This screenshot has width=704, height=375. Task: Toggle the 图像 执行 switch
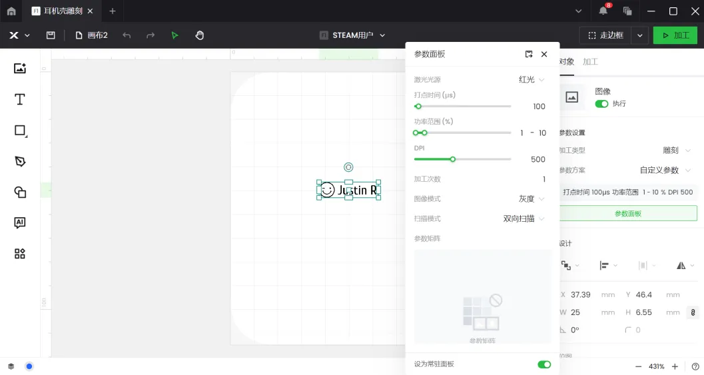(601, 104)
